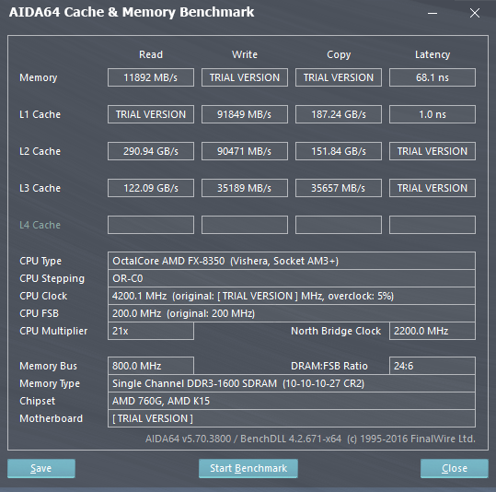
Task: Click the Memory Type description field
Action: pyautogui.click(x=292, y=383)
